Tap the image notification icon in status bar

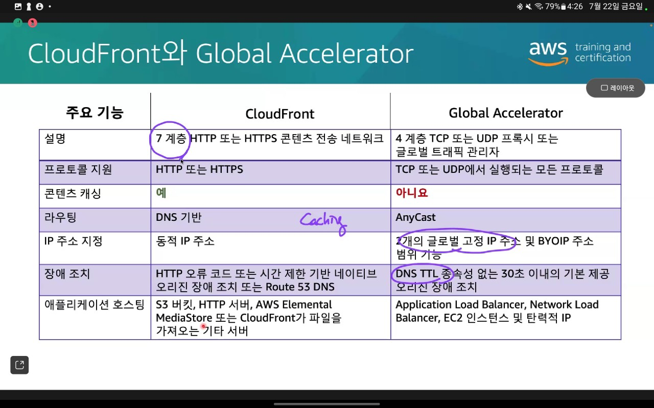point(18,7)
